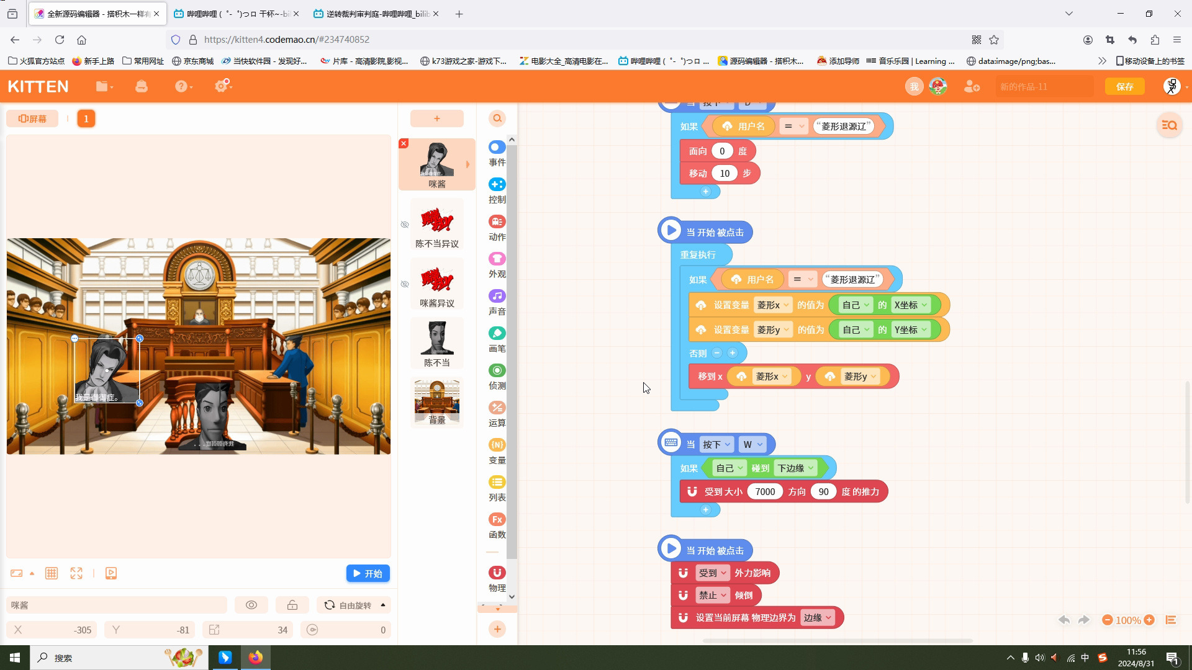Select the 陈不当 sprite thumbnail
This screenshot has width=1192, height=670.
click(437, 343)
